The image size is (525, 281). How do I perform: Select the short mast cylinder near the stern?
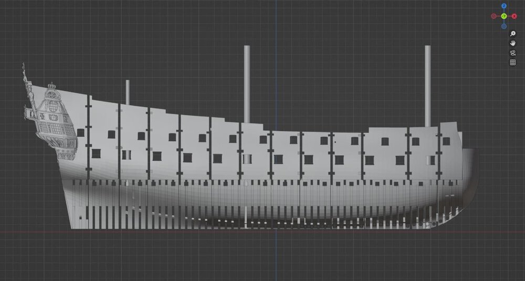click(128, 92)
